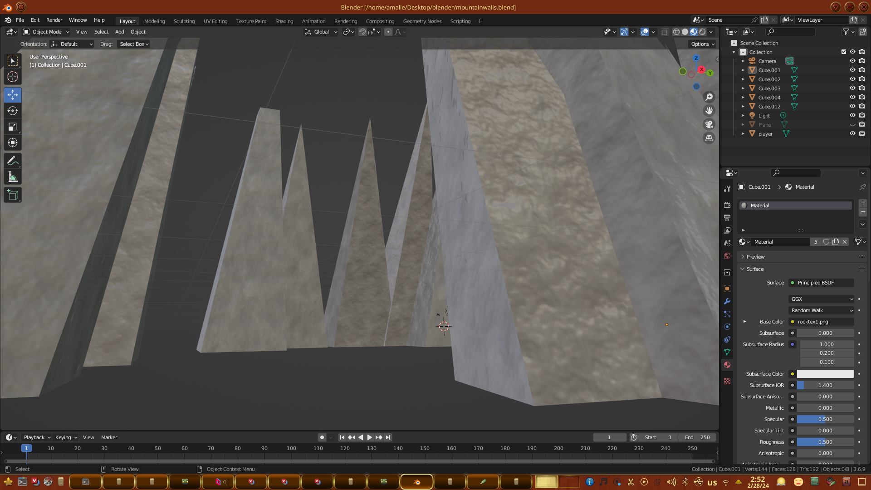
Task: Disable rendering of the Camera object
Action: coord(861,61)
